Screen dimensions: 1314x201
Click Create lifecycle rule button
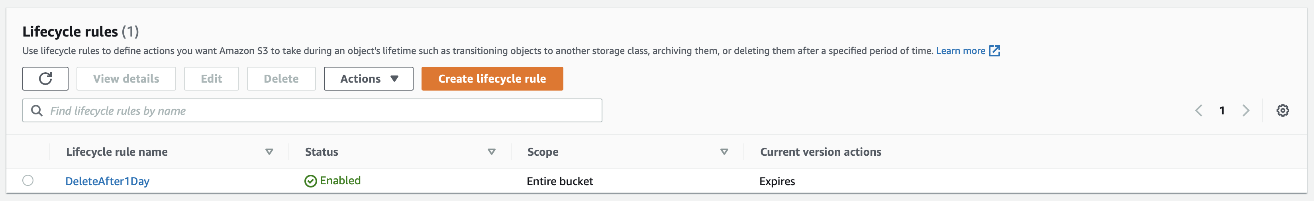(492, 79)
